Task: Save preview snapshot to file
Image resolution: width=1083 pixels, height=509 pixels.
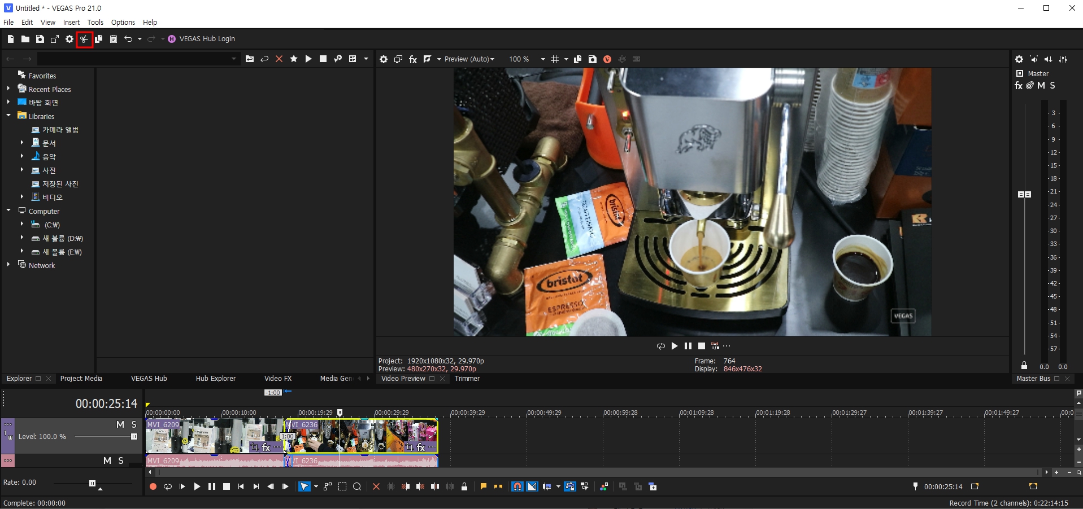Action: coord(593,59)
